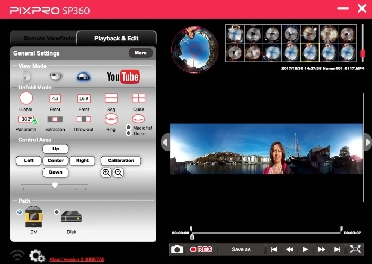The image size is (372, 264).
Task: Click the Center control button
Action: pyautogui.click(x=56, y=160)
